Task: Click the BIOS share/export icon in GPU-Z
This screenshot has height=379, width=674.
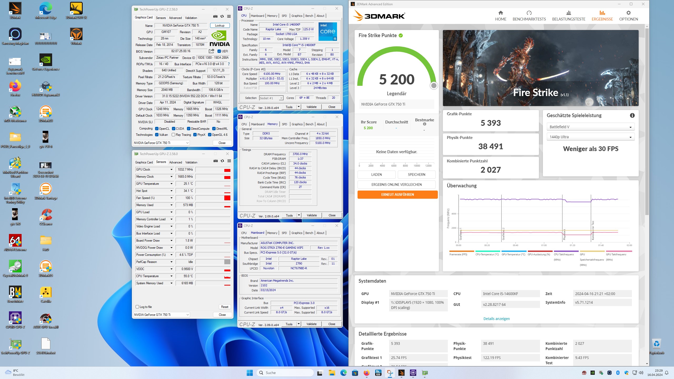Action: 211,51
